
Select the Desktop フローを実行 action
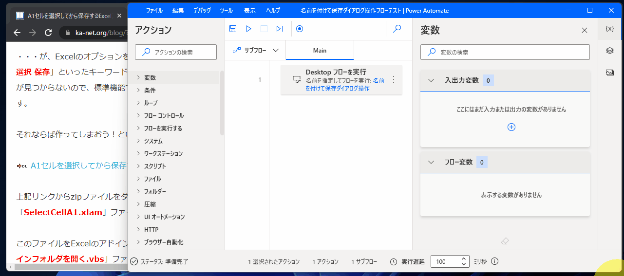coord(341,80)
